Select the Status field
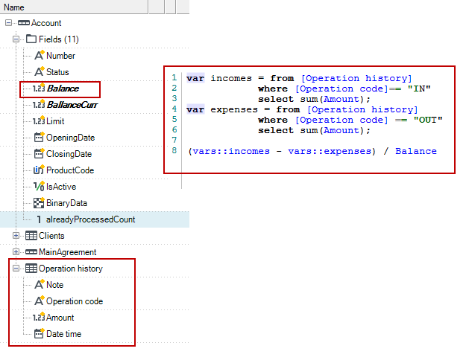 (x=57, y=72)
